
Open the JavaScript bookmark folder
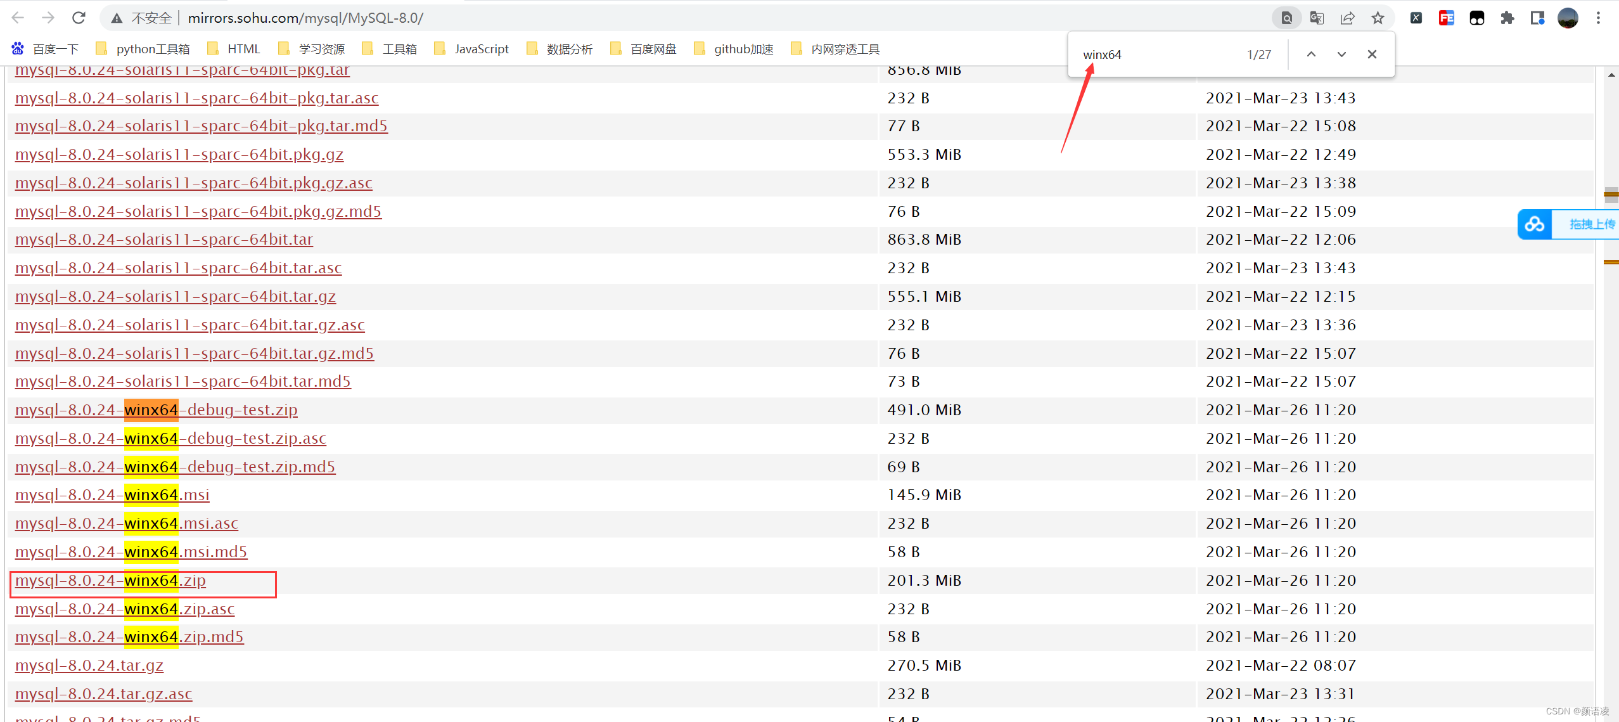(471, 49)
